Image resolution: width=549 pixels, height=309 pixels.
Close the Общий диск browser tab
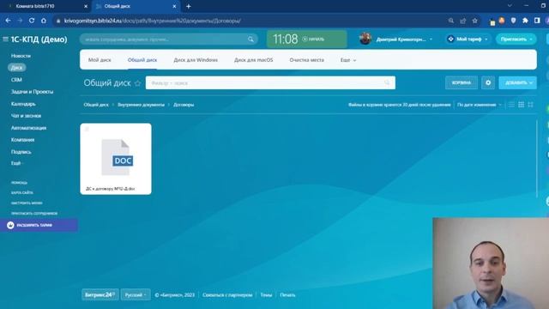pos(174,6)
